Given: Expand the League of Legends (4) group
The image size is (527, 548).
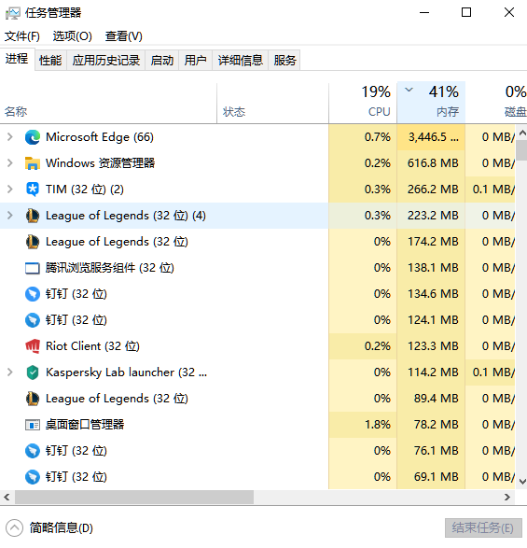Looking at the screenshot, I should tap(10, 216).
